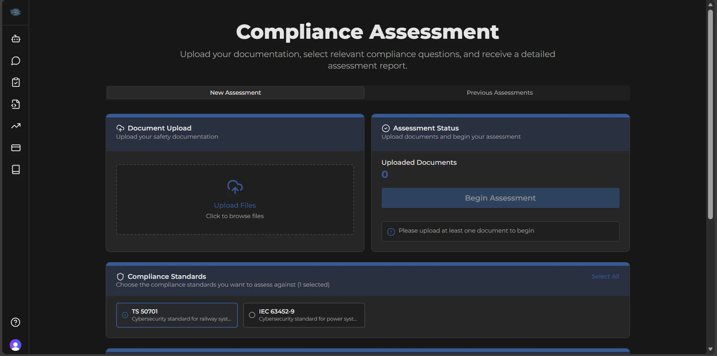The height and width of the screenshot is (356, 717).
Task: Select the billing card icon in sidebar
Action: click(x=15, y=148)
